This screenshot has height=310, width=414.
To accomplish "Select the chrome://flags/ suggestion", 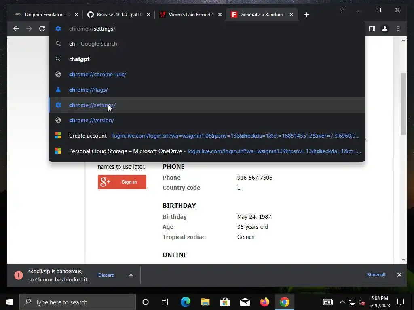I will click(207, 90).
